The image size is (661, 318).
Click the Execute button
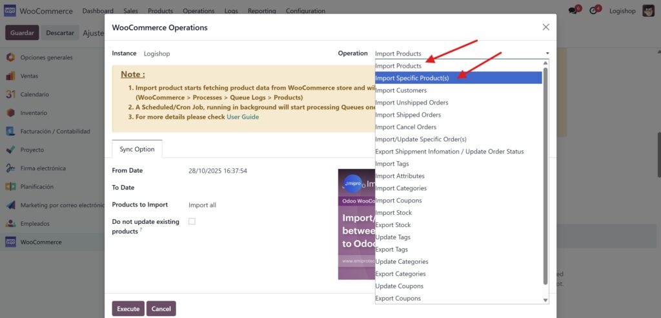tap(128, 309)
